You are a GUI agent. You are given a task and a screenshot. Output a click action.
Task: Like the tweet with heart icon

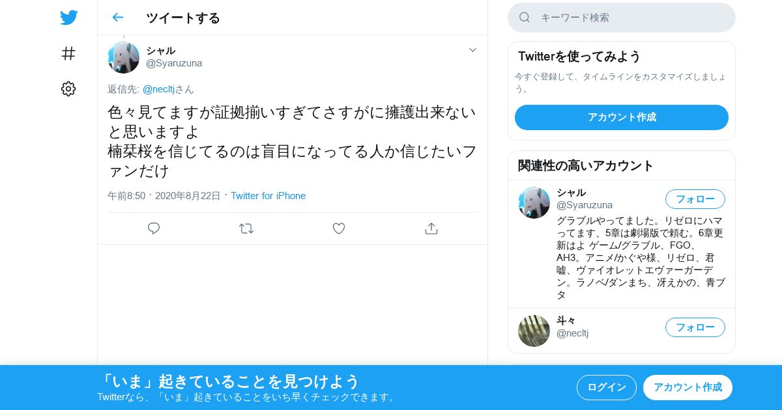click(339, 228)
